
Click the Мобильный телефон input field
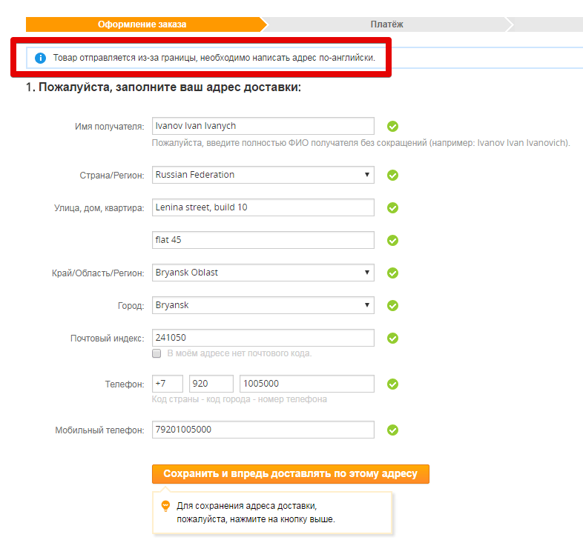[263, 430]
